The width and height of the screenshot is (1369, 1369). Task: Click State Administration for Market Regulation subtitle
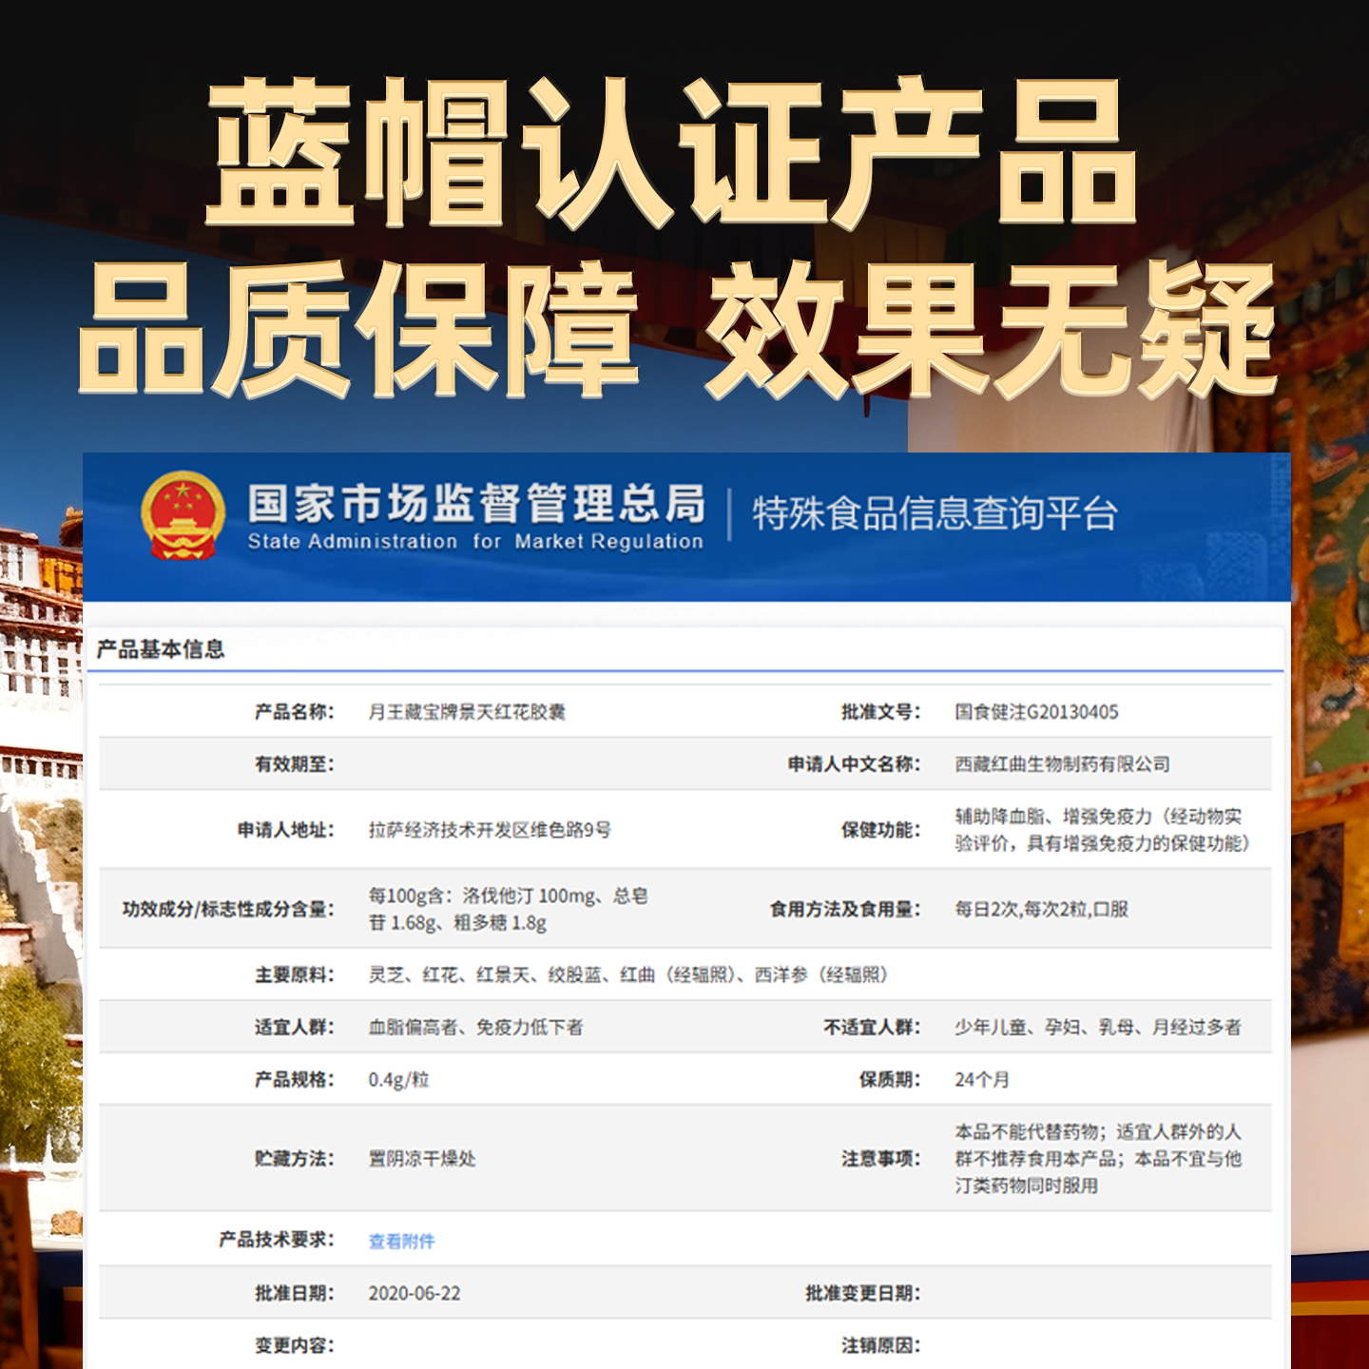[475, 542]
